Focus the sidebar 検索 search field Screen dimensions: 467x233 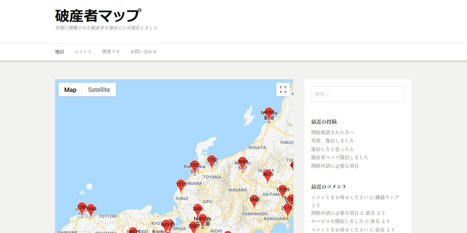(358, 94)
